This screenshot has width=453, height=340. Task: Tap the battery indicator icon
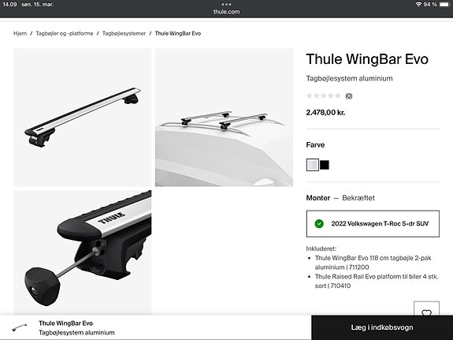[445, 5]
